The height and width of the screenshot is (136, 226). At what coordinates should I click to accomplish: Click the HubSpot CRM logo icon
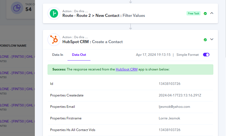pyautogui.click(x=54, y=40)
